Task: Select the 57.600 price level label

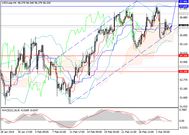Action: pyautogui.click(x=184, y=6)
